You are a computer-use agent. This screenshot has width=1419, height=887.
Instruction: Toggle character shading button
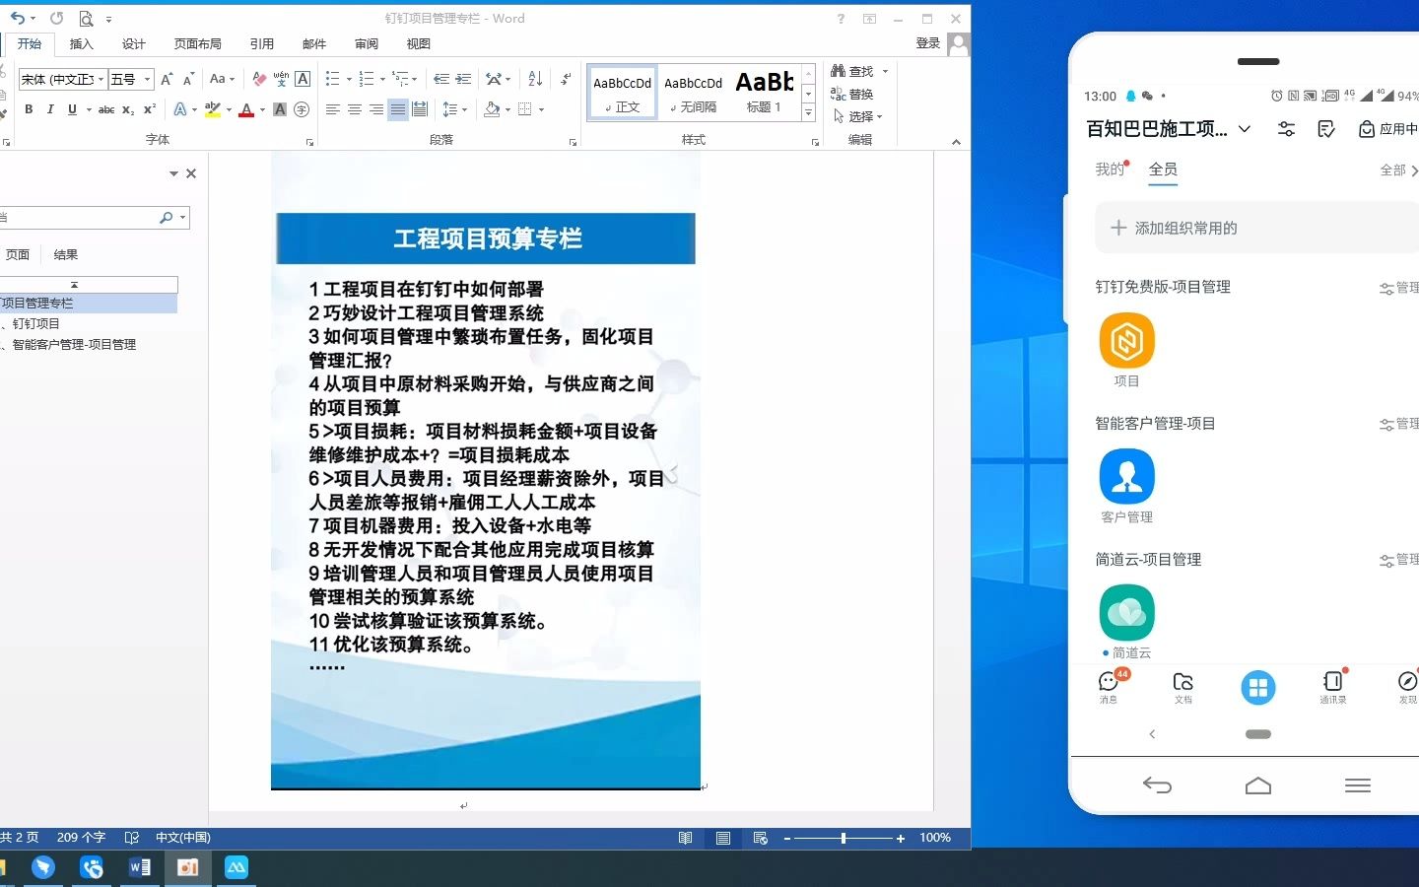pyautogui.click(x=280, y=109)
